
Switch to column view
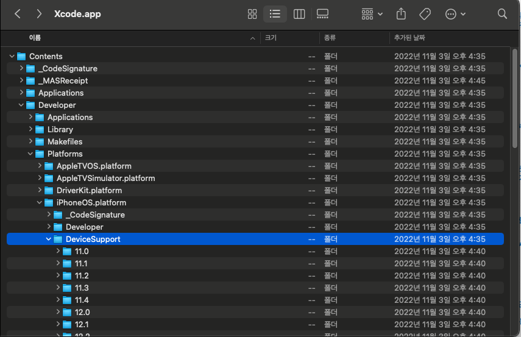[299, 14]
